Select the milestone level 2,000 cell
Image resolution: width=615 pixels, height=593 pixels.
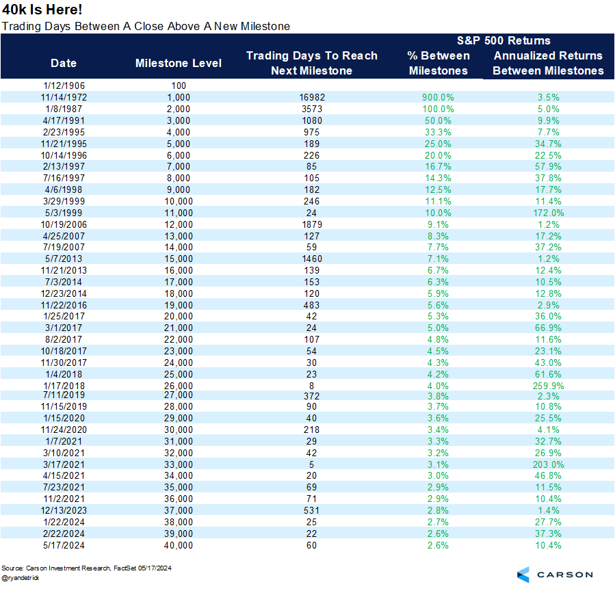pos(179,109)
